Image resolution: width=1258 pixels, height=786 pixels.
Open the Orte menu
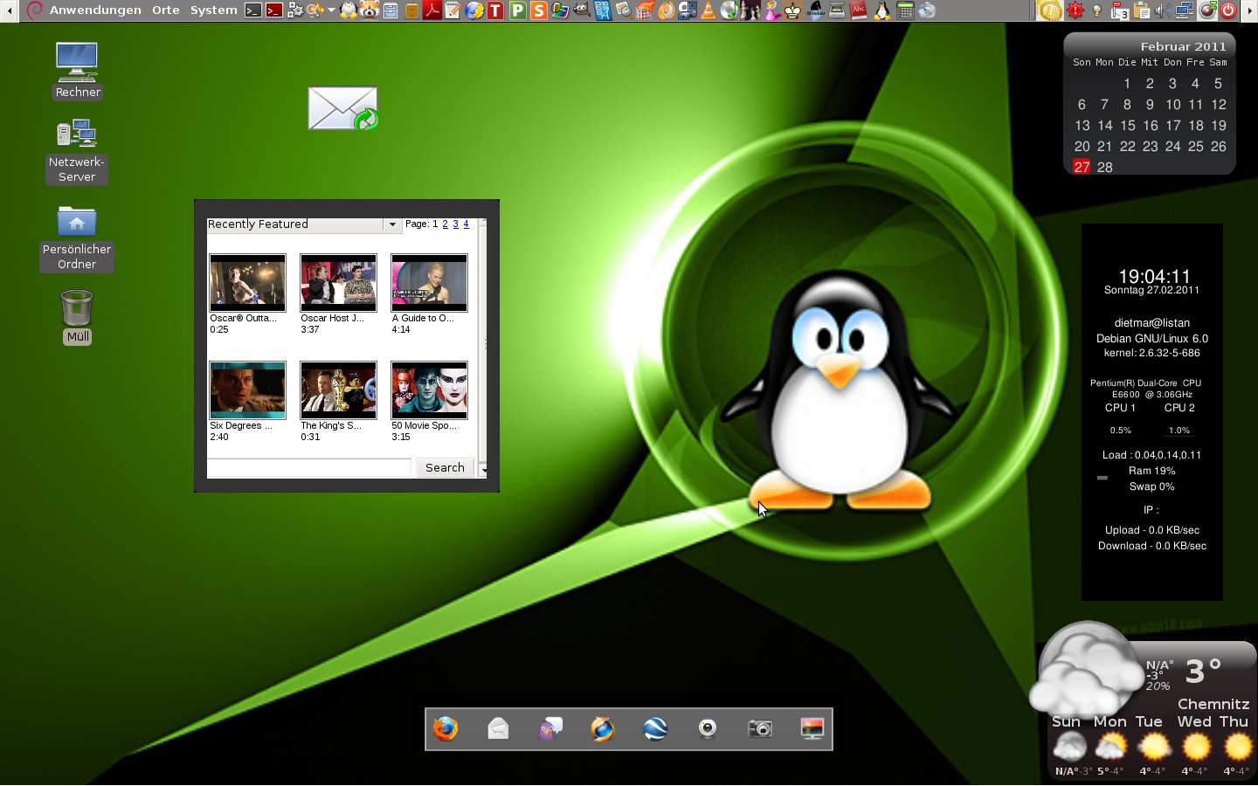pos(166,10)
